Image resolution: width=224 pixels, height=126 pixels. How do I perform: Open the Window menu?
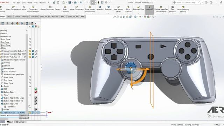click(42, 2)
